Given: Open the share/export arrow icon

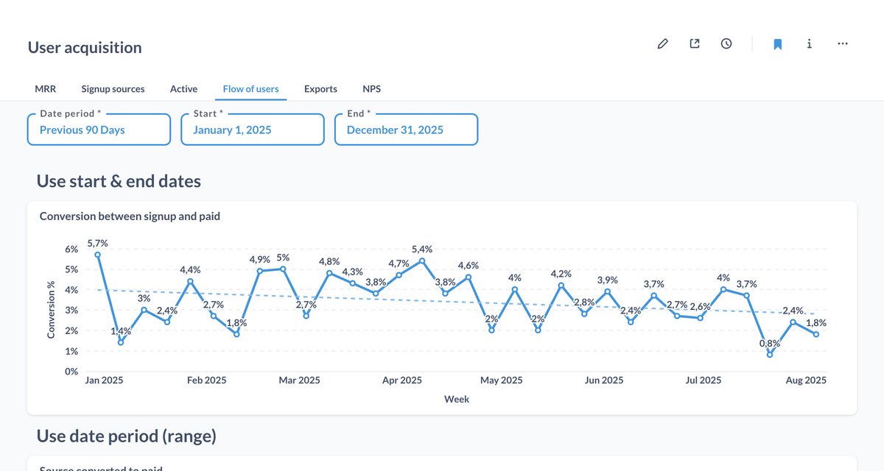Looking at the screenshot, I should click(x=694, y=44).
